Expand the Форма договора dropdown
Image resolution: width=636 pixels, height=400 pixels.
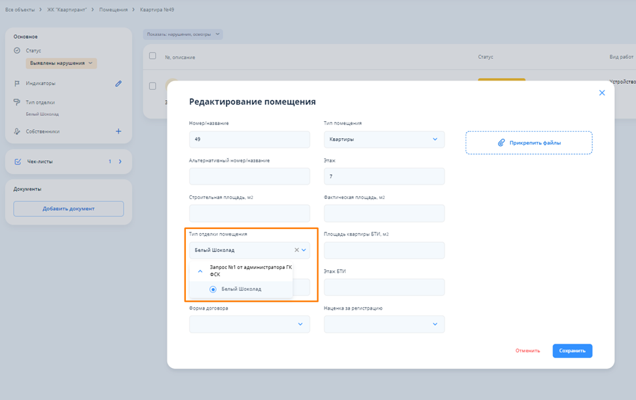point(249,324)
